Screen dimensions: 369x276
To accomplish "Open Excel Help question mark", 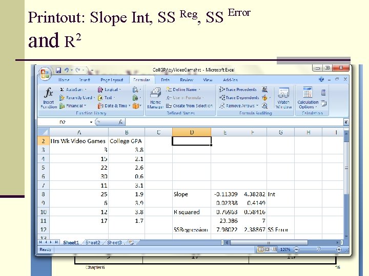I will (321, 79).
